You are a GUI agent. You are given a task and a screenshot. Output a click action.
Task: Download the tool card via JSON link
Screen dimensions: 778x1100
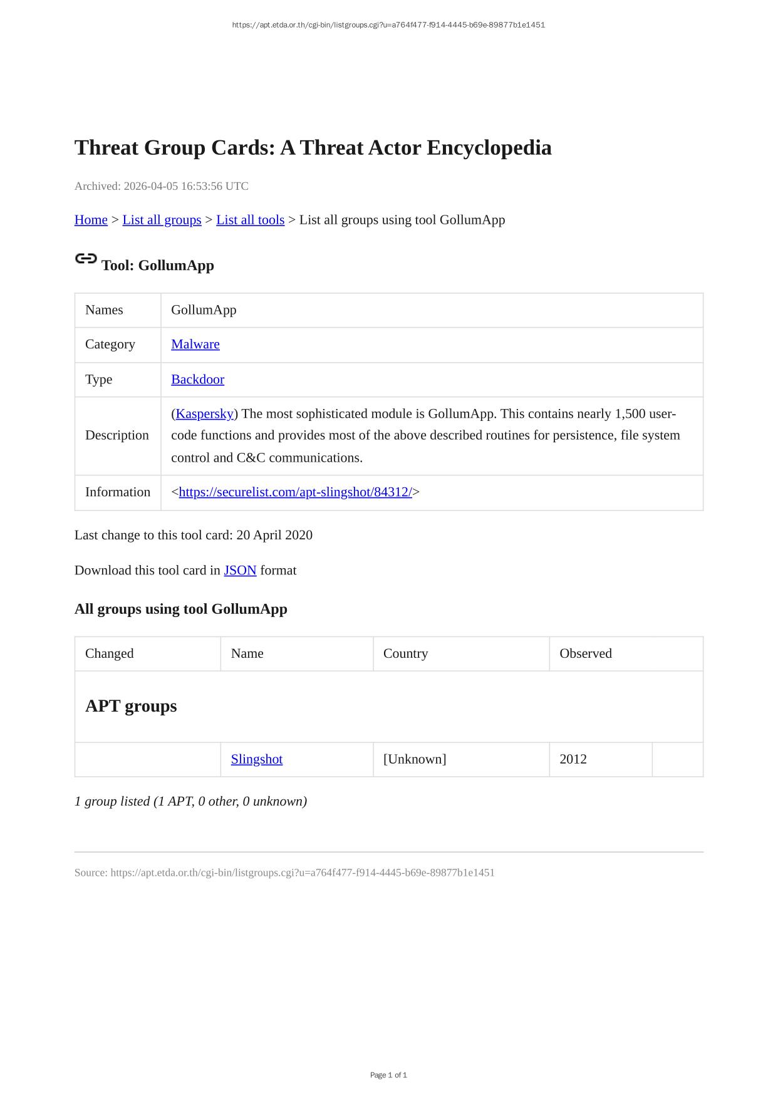(x=240, y=571)
